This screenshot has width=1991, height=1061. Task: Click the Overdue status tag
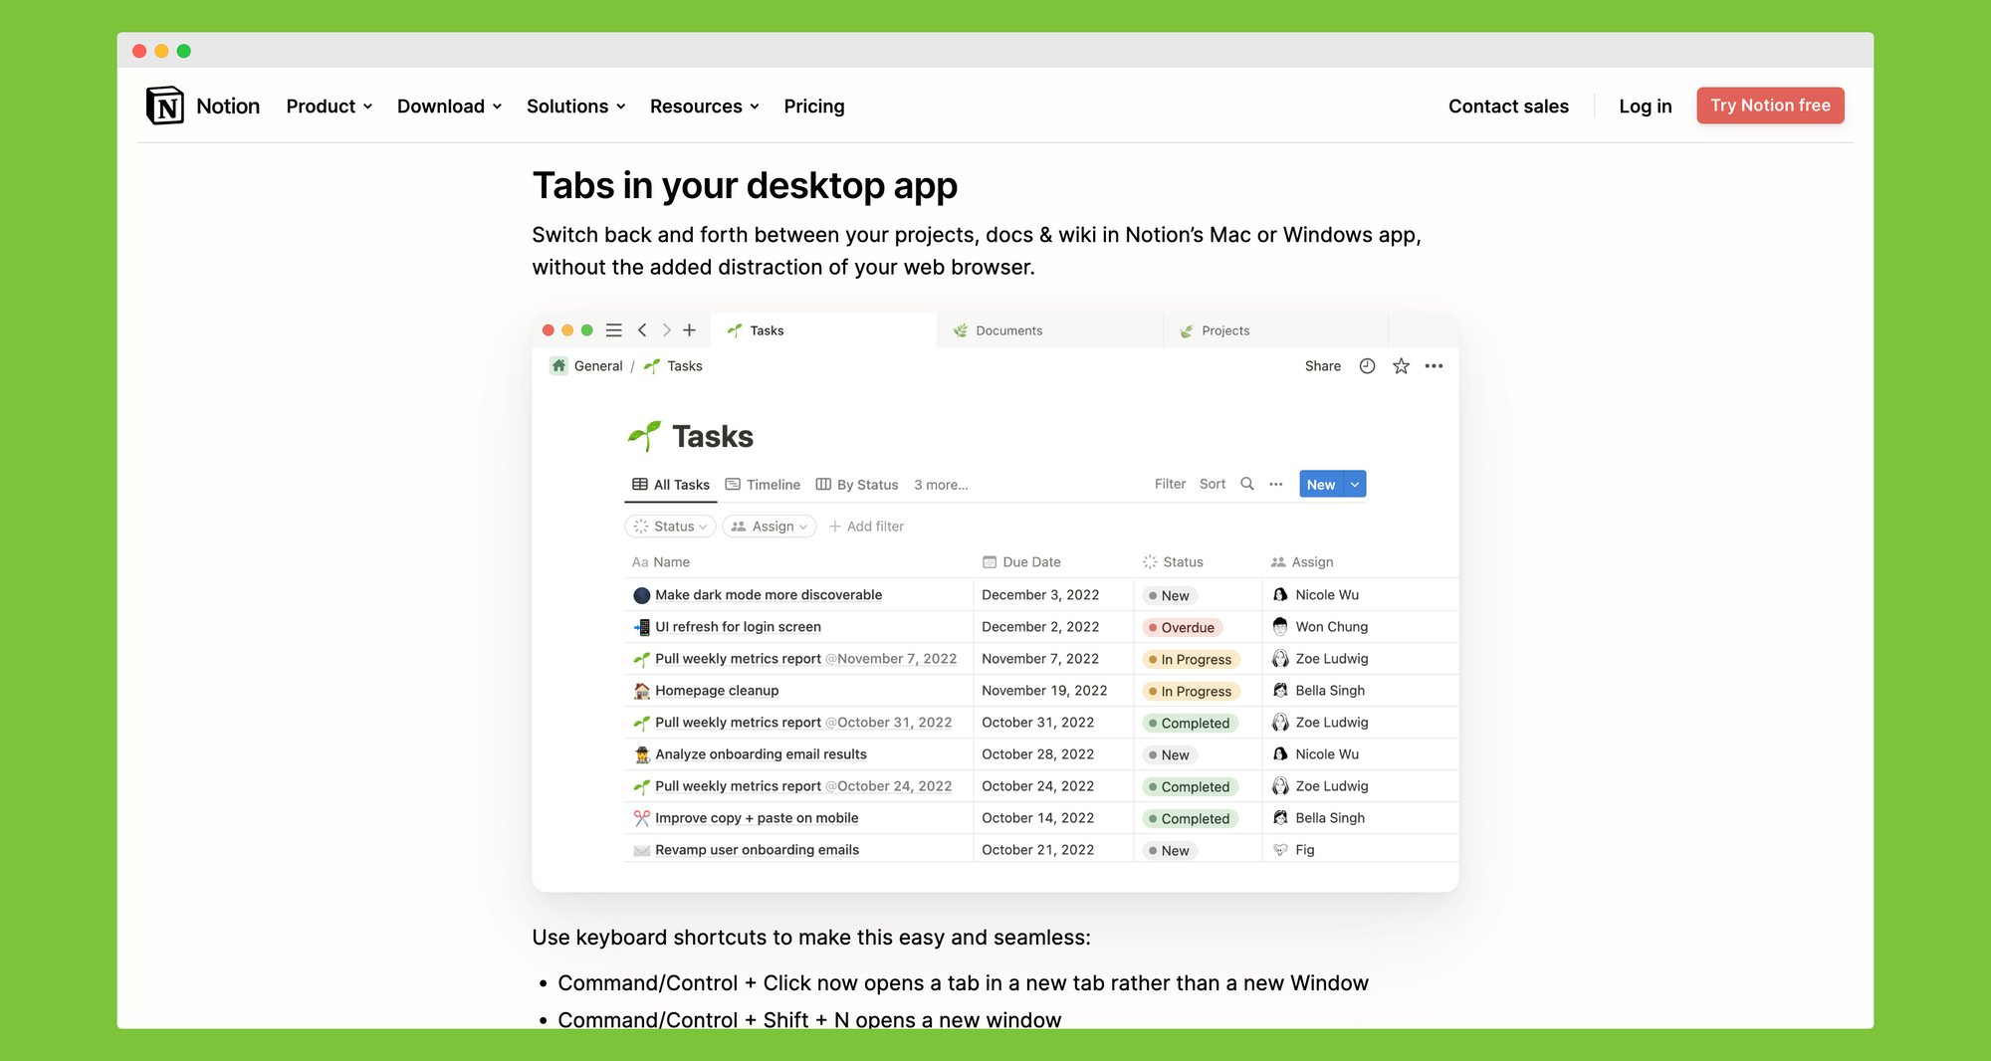coord(1183,628)
